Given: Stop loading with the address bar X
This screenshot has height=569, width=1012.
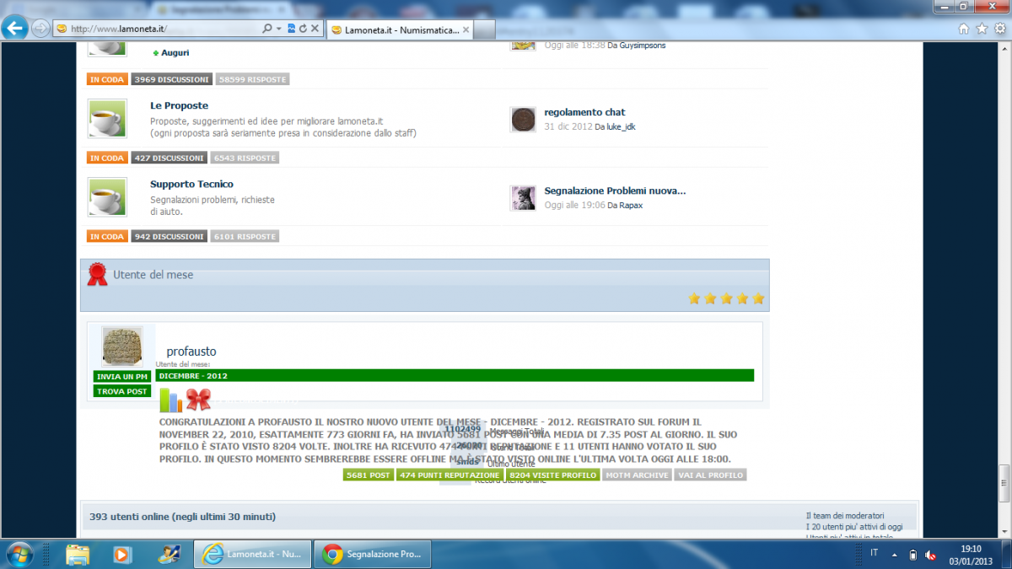Looking at the screenshot, I should (315, 28).
